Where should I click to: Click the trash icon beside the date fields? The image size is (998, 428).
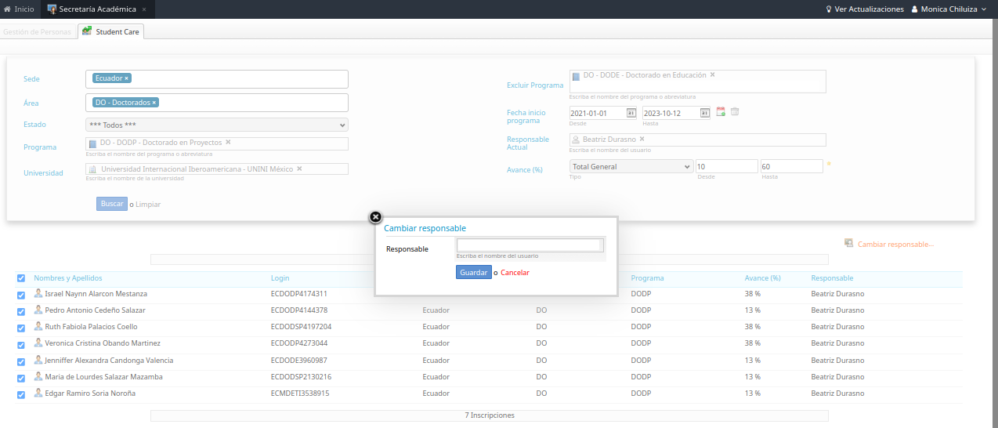point(735,112)
